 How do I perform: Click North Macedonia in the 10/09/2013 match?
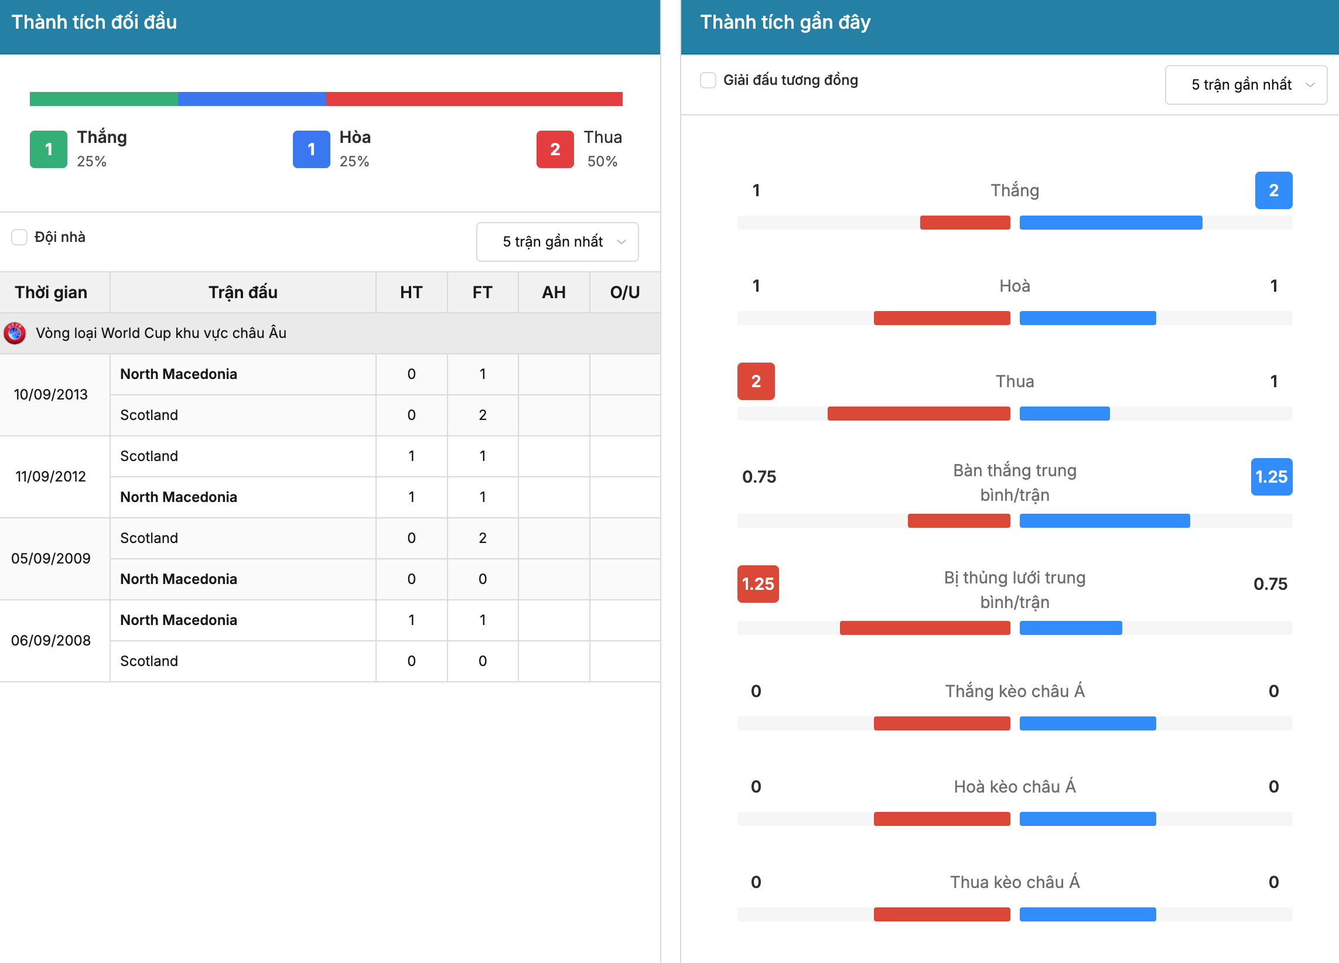pos(178,374)
